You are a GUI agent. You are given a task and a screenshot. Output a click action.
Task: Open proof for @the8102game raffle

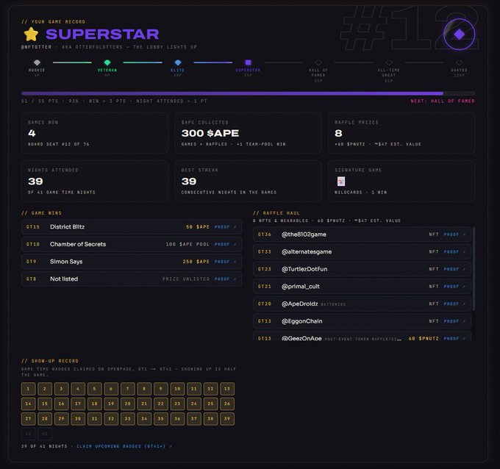coord(454,234)
